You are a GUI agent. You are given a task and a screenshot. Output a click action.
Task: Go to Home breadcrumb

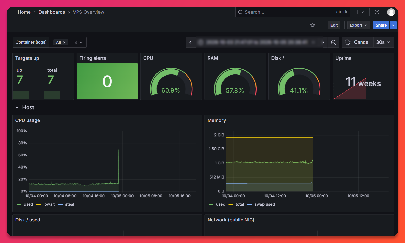coord(24,12)
